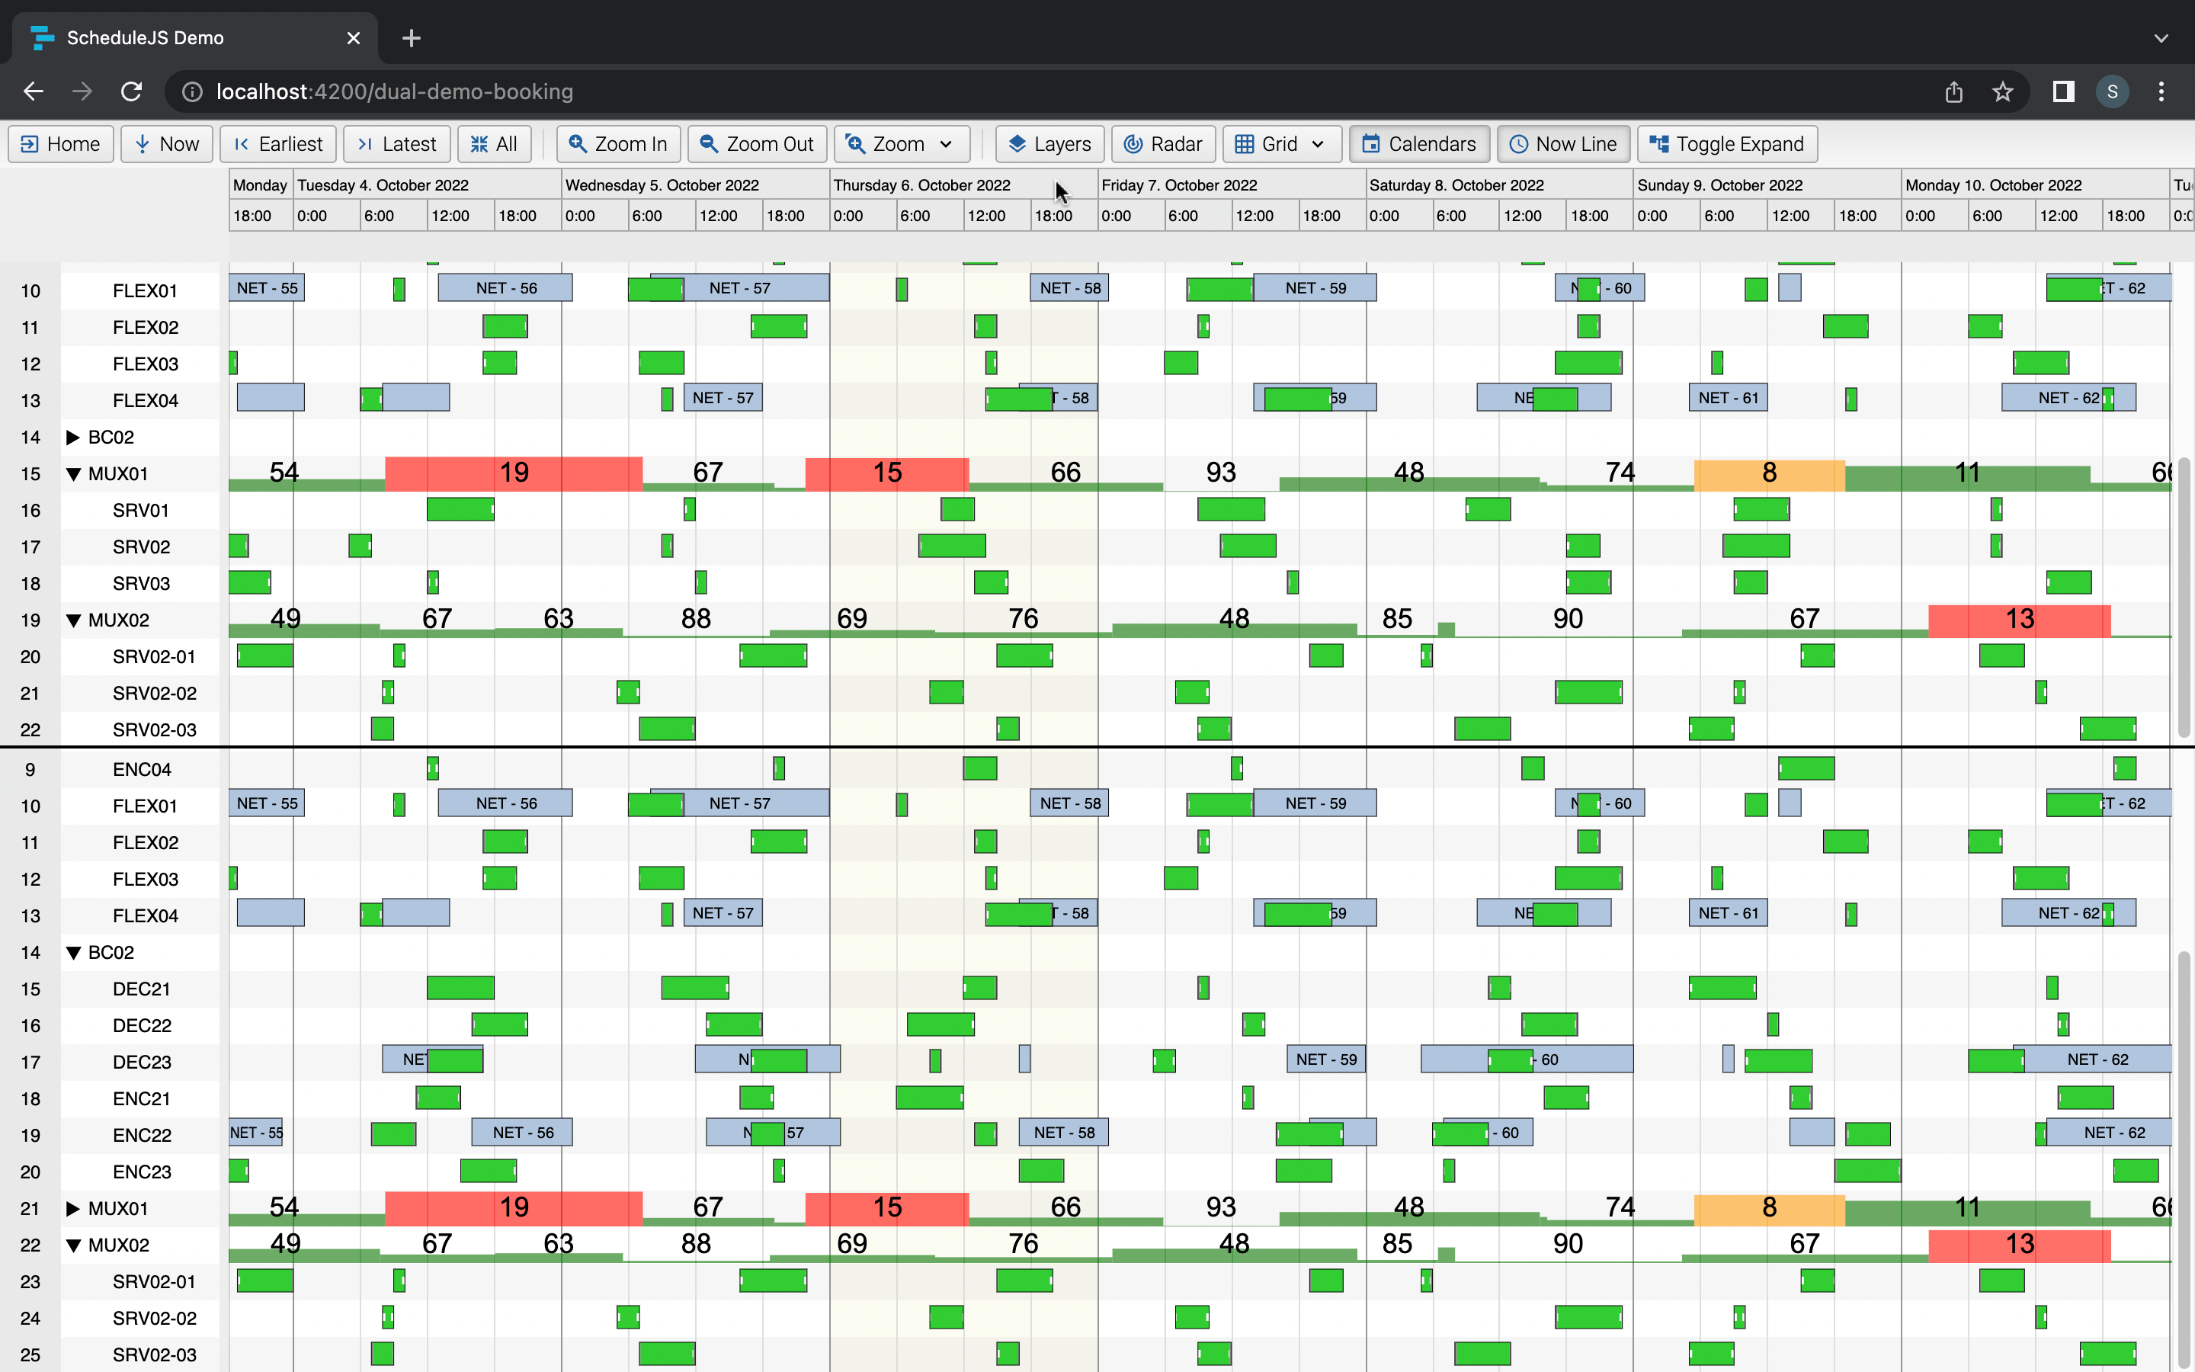This screenshot has height=1372, width=2195.
Task: Jump to Latest event
Action: tap(396, 143)
